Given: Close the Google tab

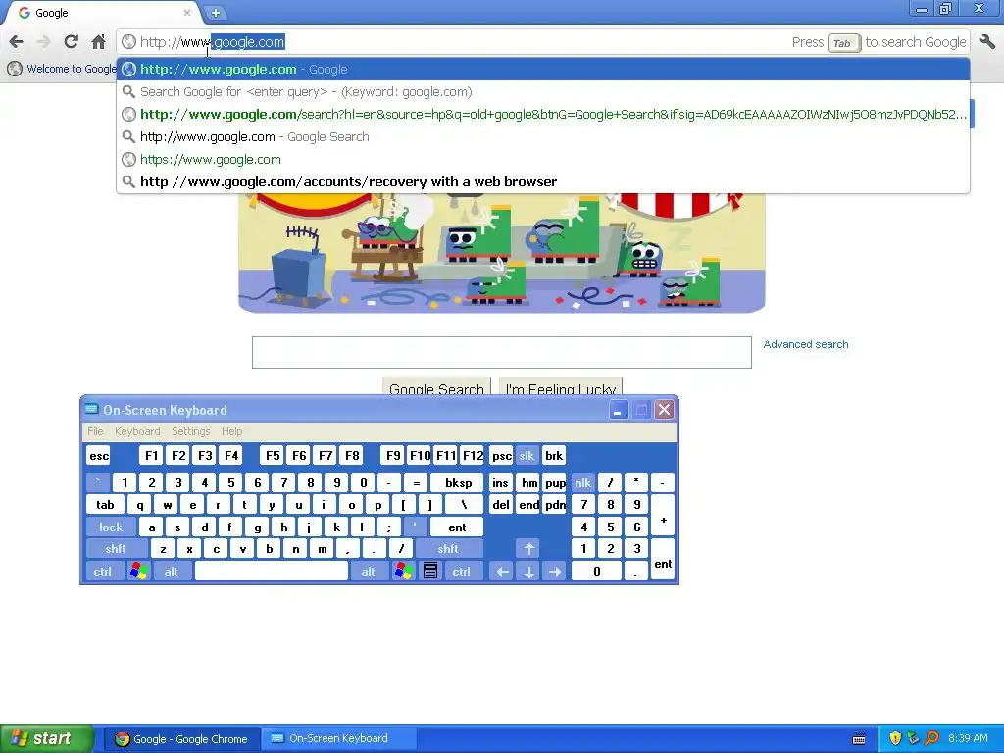Looking at the screenshot, I should [187, 12].
